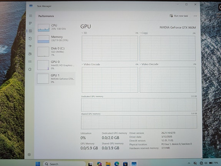Screen dimensions: 221x166
Task: Click the network globe tray icon
Action: 201,163
